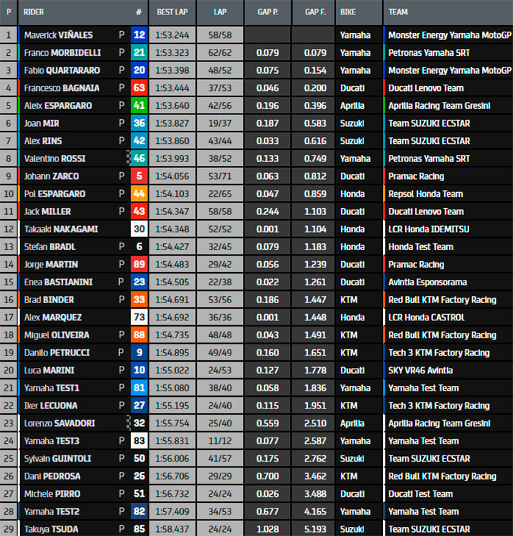Select rider name Valentino ROSSI

click(x=54, y=158)
